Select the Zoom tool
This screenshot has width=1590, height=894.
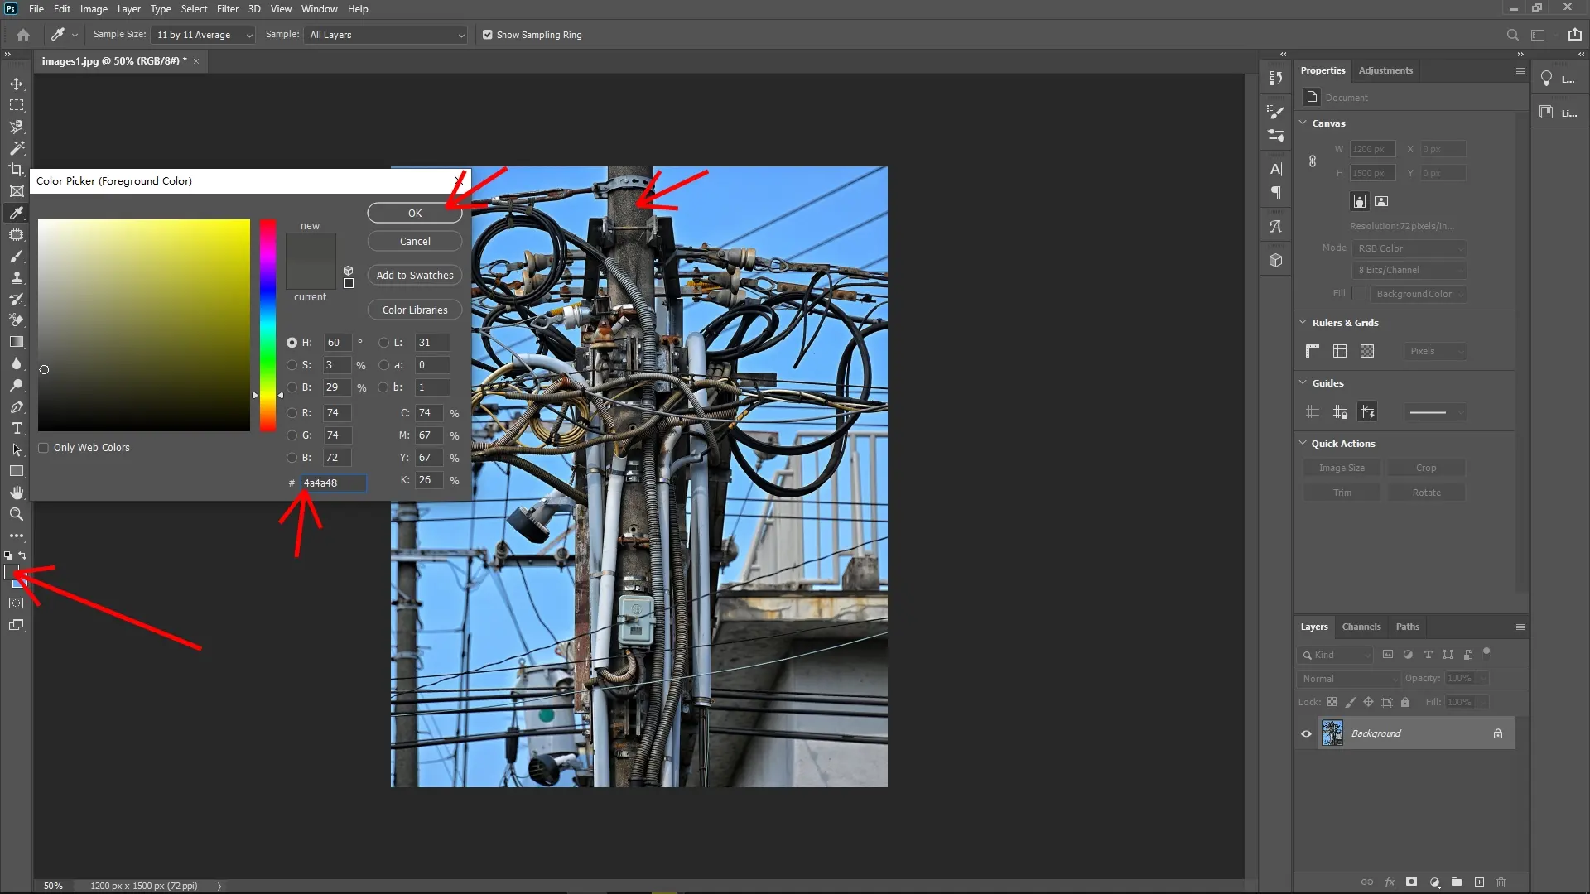pos(17,514)
